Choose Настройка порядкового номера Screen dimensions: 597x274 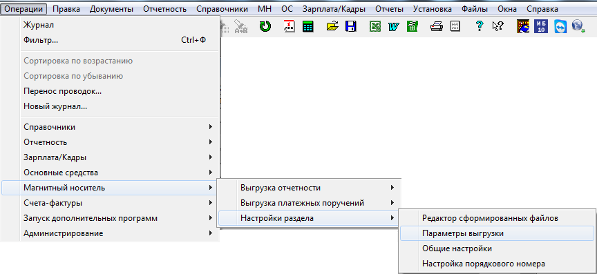pyautogui.click(x=497, y=264)
